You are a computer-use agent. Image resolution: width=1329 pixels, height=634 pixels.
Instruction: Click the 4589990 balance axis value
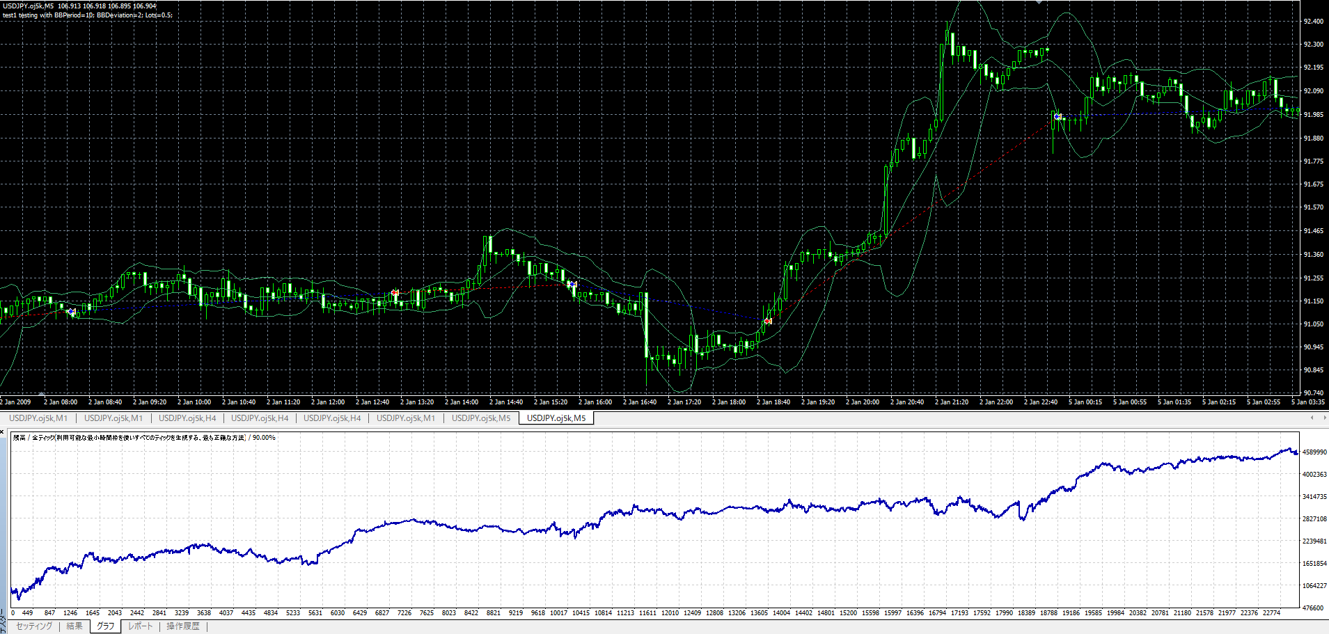(1314, 452)
